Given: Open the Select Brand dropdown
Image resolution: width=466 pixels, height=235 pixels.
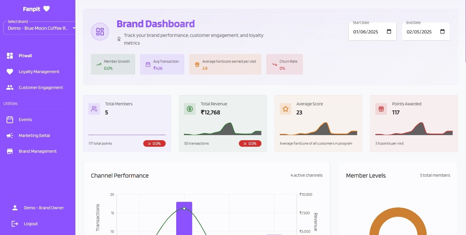Looking at the screenshot, I should click(x=39, y=28).
